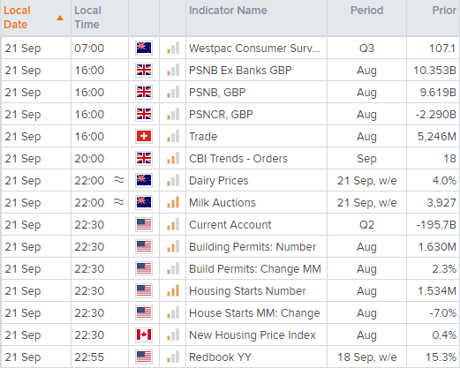
Task: Click the Swiss flag on the Trade row
Action: click(x=144, y=136)
